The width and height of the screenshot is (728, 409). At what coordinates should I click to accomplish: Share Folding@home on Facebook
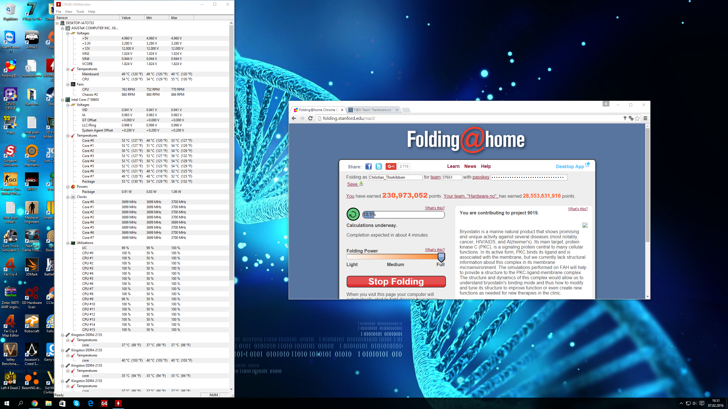point(368,166)
